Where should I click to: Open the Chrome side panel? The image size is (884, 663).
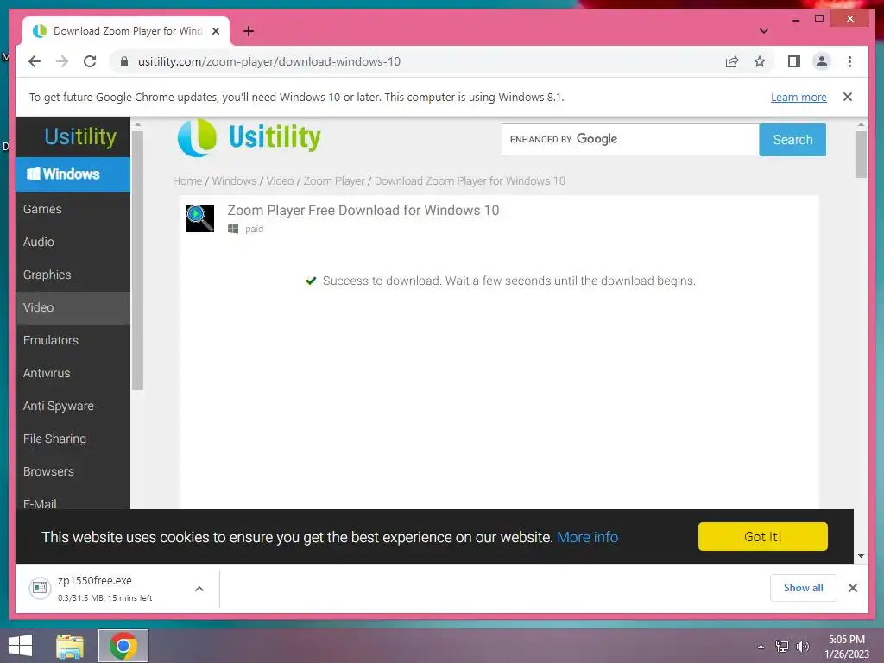pos(794,61)
